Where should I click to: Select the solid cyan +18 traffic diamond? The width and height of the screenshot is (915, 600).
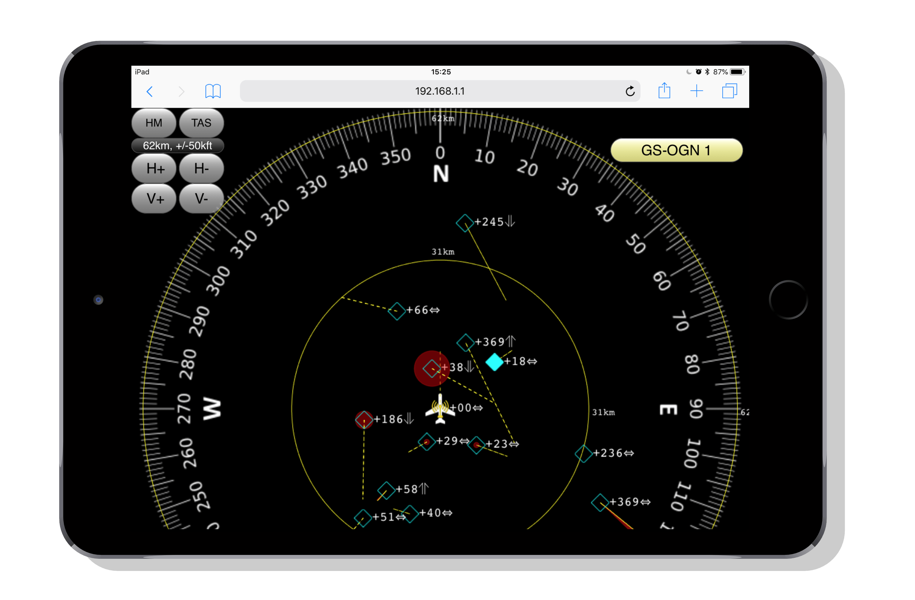(x=494, y=362)
